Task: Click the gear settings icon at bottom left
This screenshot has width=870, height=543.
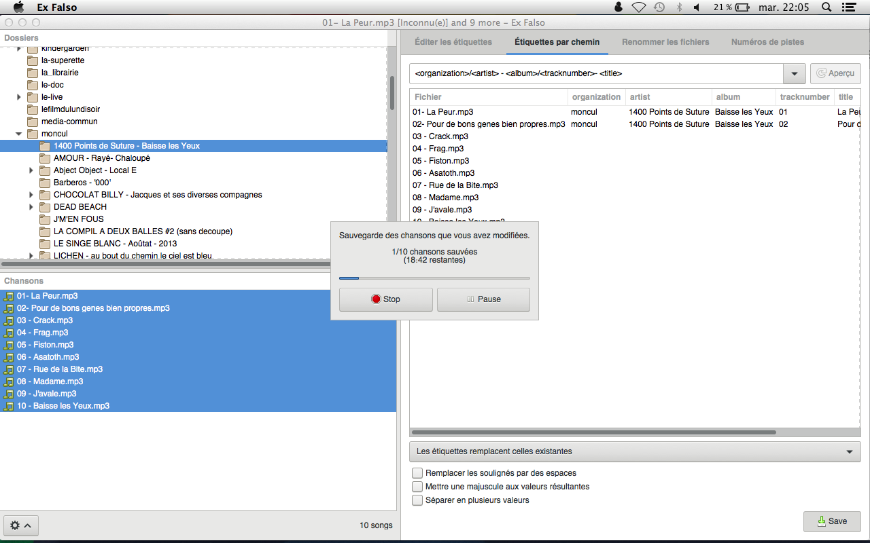Action: [15, 525]
